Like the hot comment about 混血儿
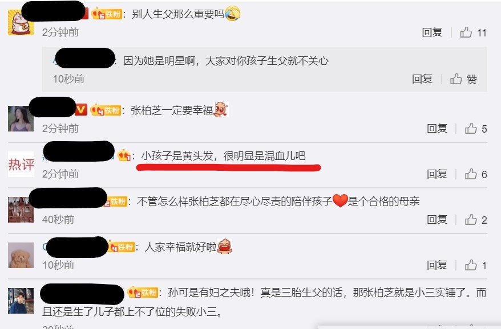Viewport: 501px width, 329px height. (471, 174)
